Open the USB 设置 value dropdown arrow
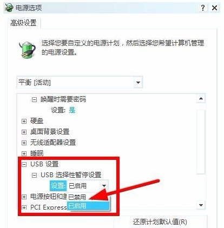Screen dimensions: 224x228 click(104, 186)
